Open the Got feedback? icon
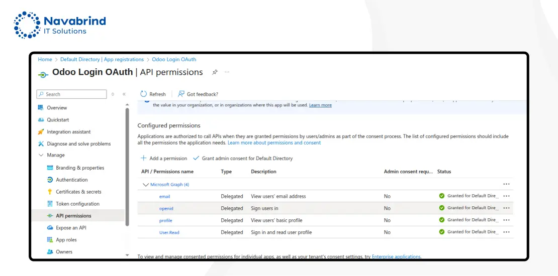The height and width of the screenshot is (276, 558). [x=181, y=94]
